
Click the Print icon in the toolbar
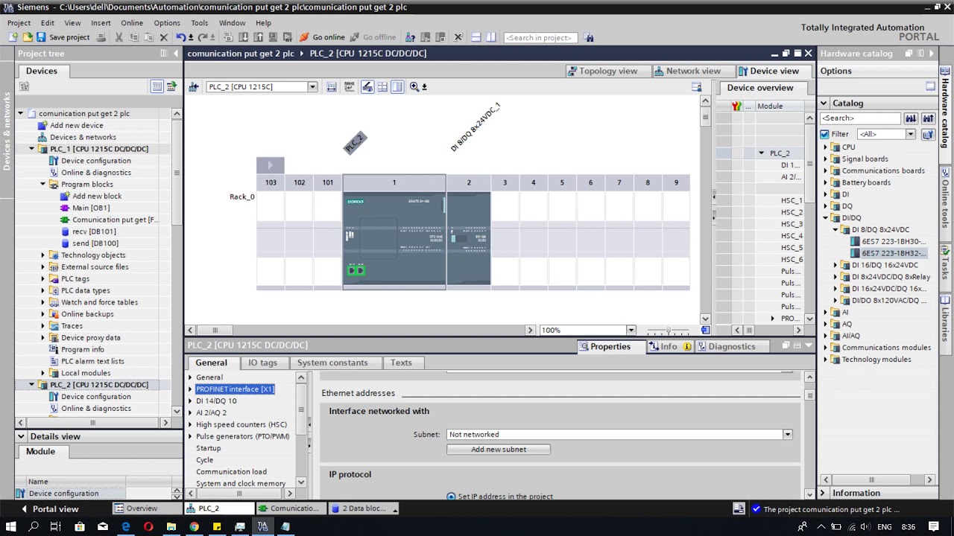tap(101, 37)
